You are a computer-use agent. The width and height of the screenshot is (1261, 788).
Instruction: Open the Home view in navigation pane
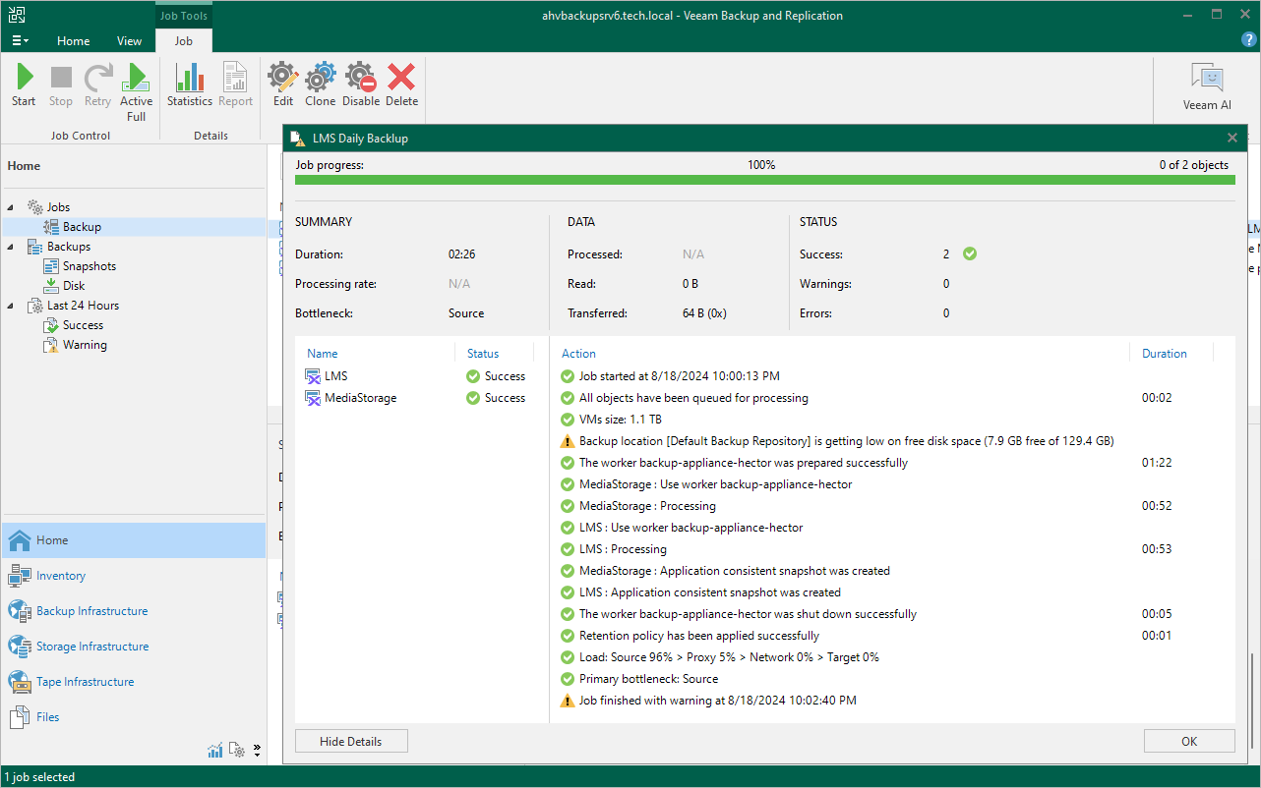tap(134, 540)
